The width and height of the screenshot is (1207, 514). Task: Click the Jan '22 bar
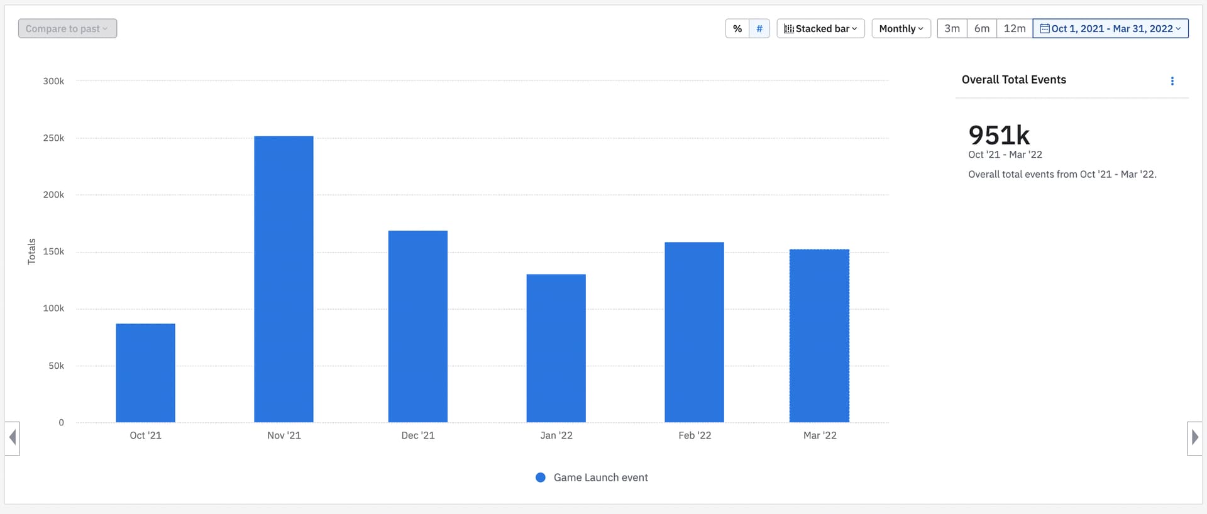tap(556, 348)
